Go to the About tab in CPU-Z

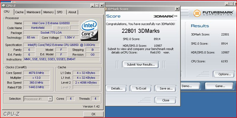(x=72, y=12)
